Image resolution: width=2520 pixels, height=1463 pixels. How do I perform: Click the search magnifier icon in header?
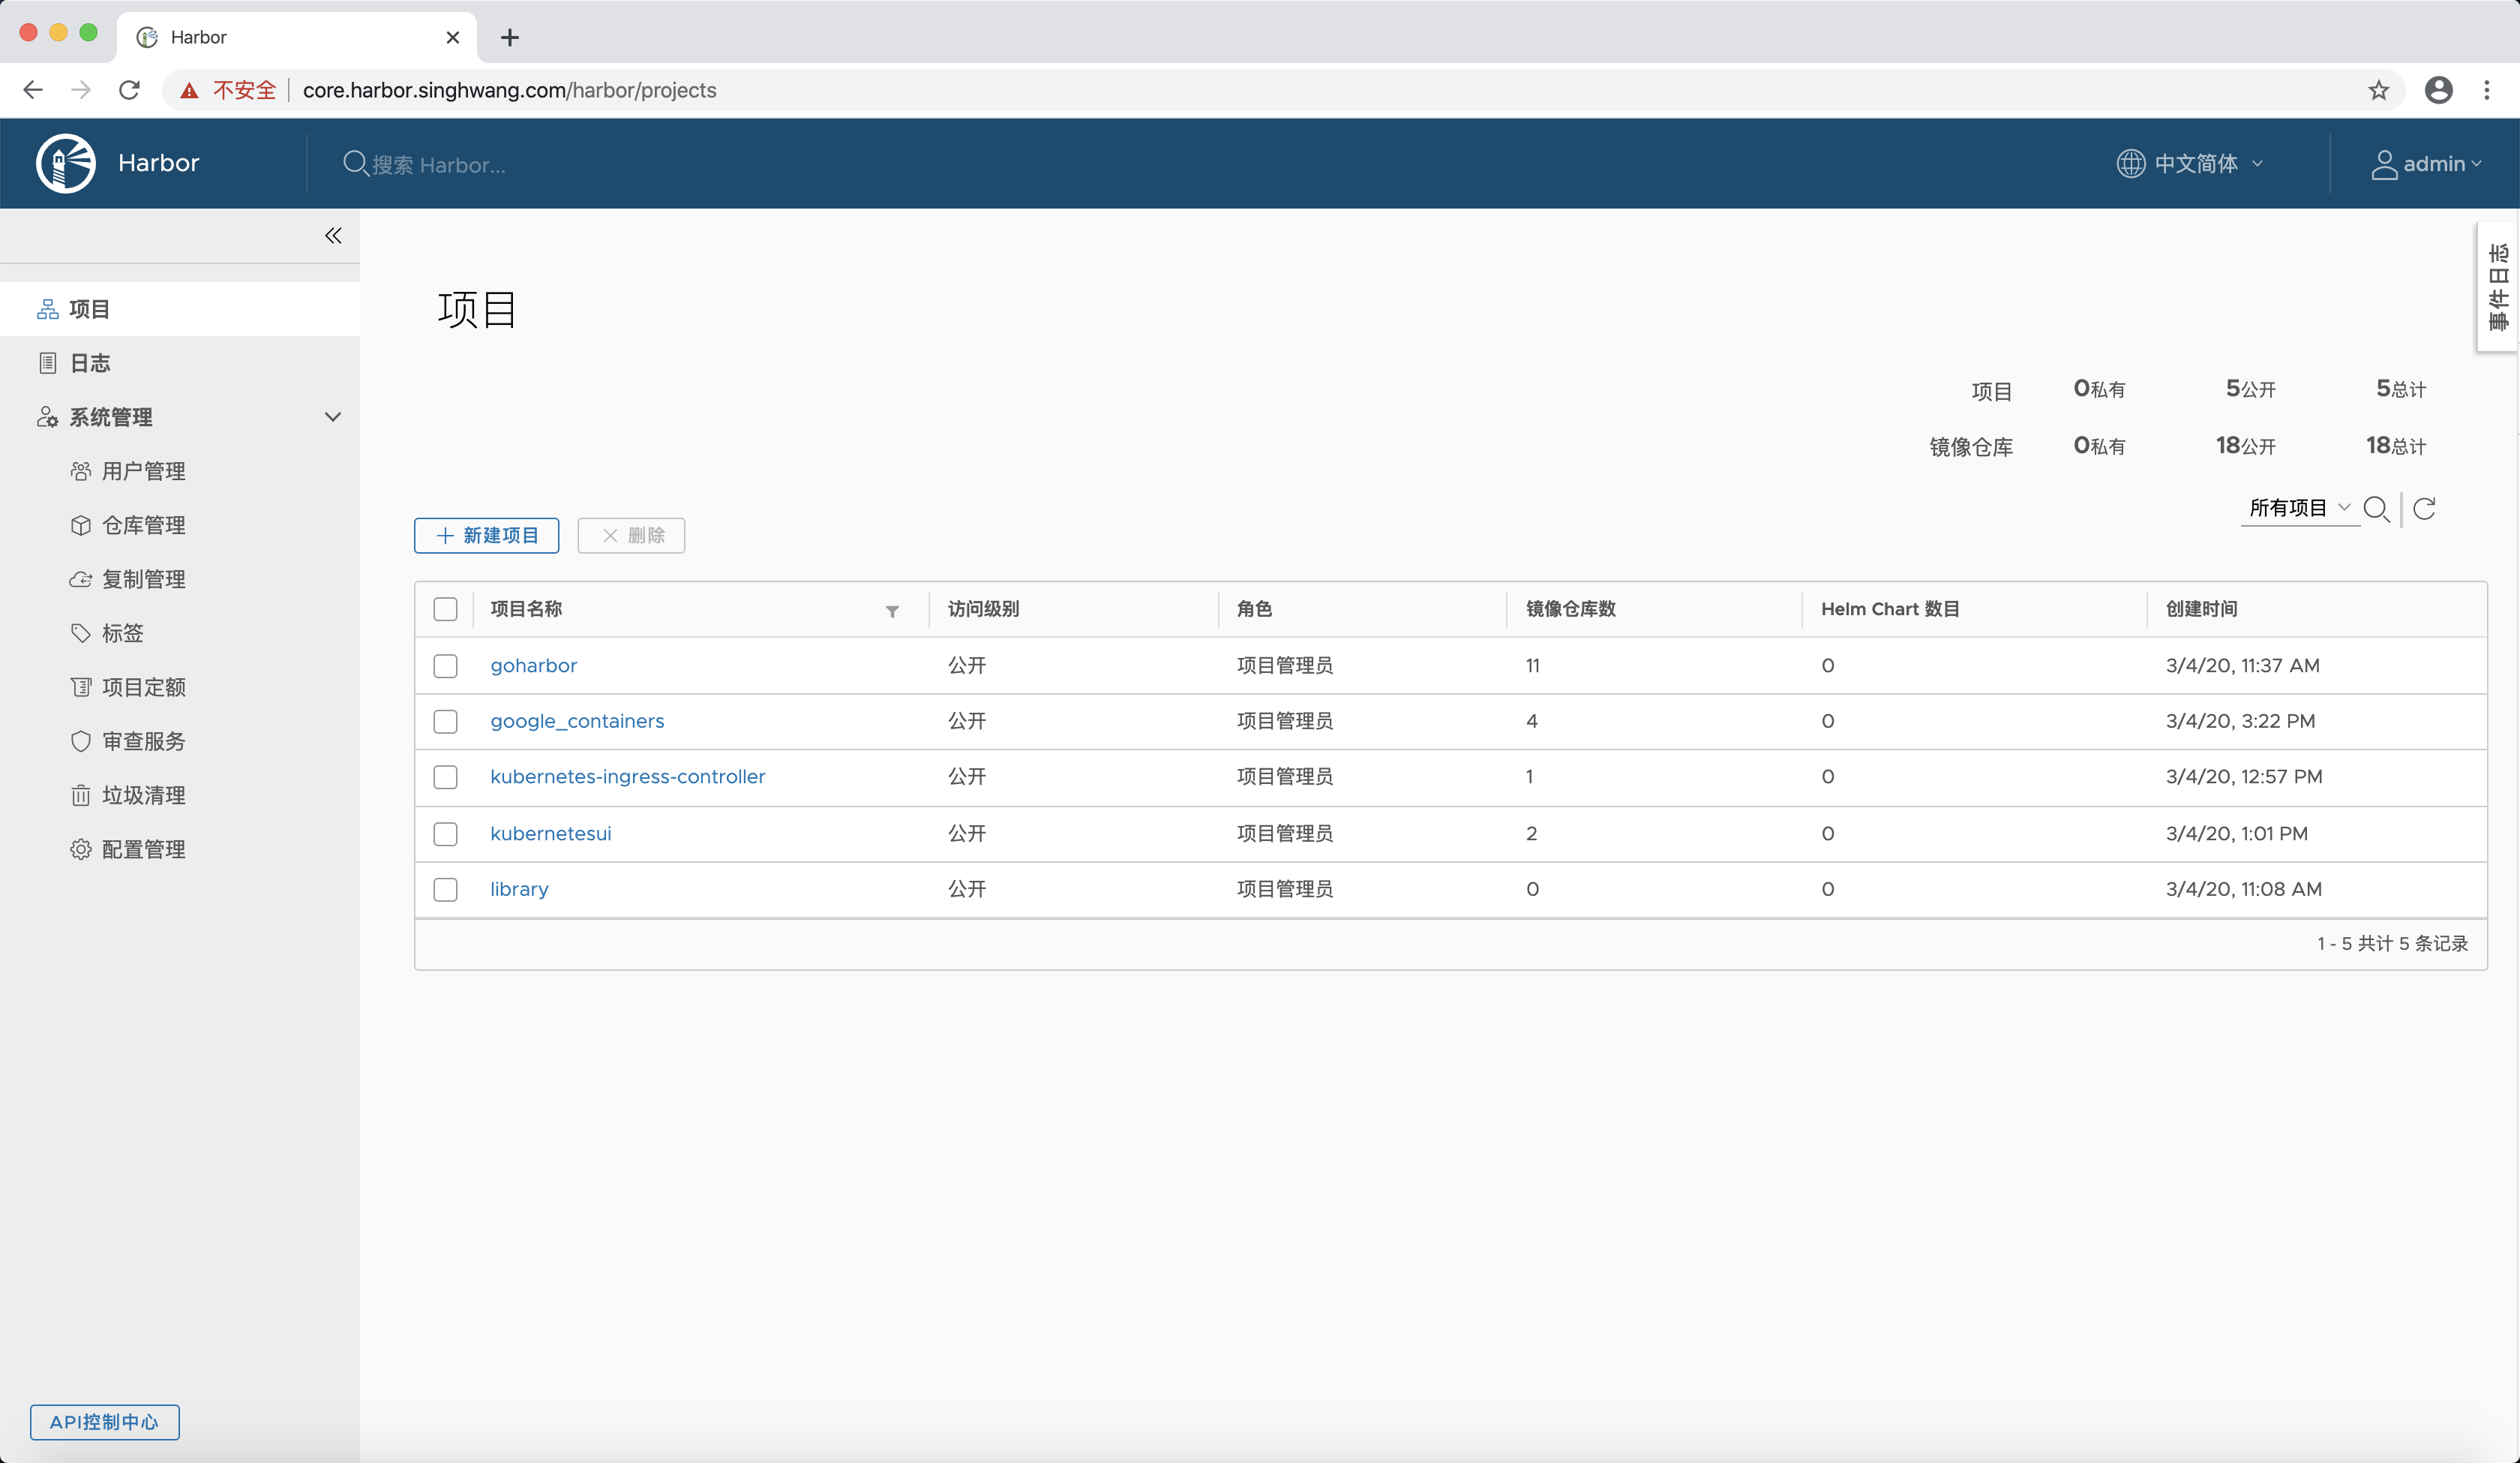tap(355, 163)
